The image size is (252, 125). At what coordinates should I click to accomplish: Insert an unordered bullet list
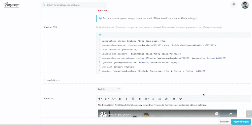pos(160,99)
